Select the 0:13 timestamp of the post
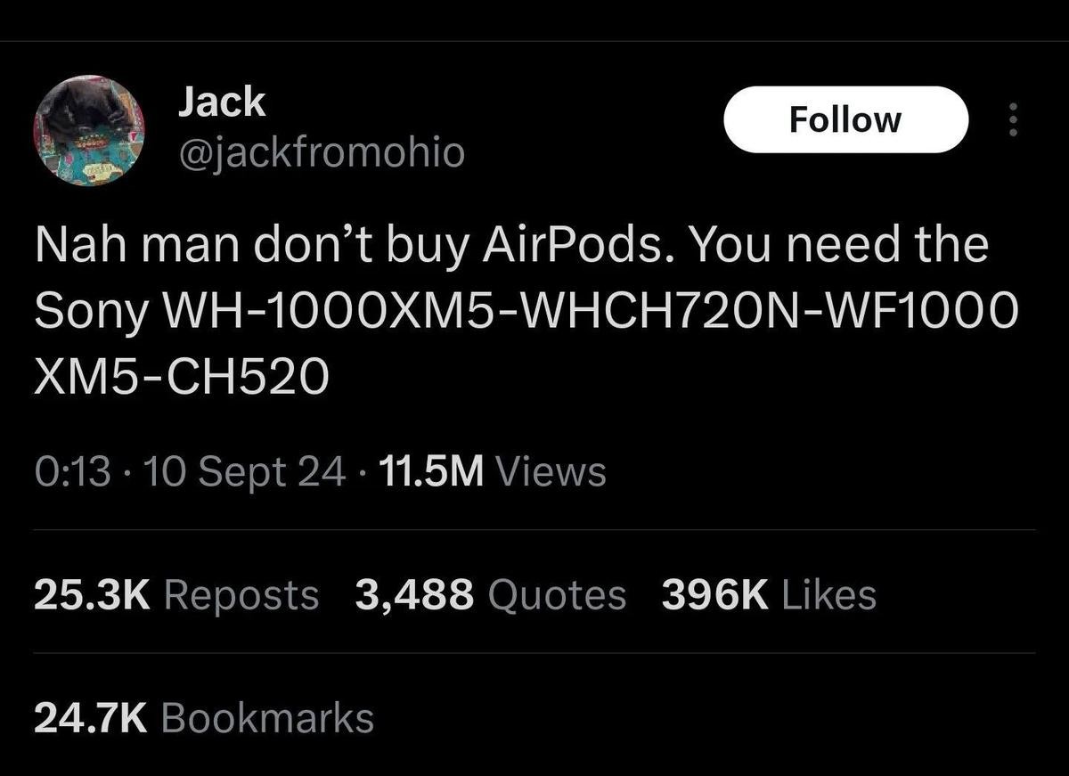This screenshot has width=1069, height=776. point(73,470)
